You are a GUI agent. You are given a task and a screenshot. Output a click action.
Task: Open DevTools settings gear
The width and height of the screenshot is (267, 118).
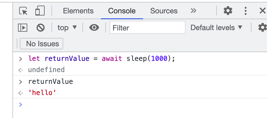pos(228,11)
